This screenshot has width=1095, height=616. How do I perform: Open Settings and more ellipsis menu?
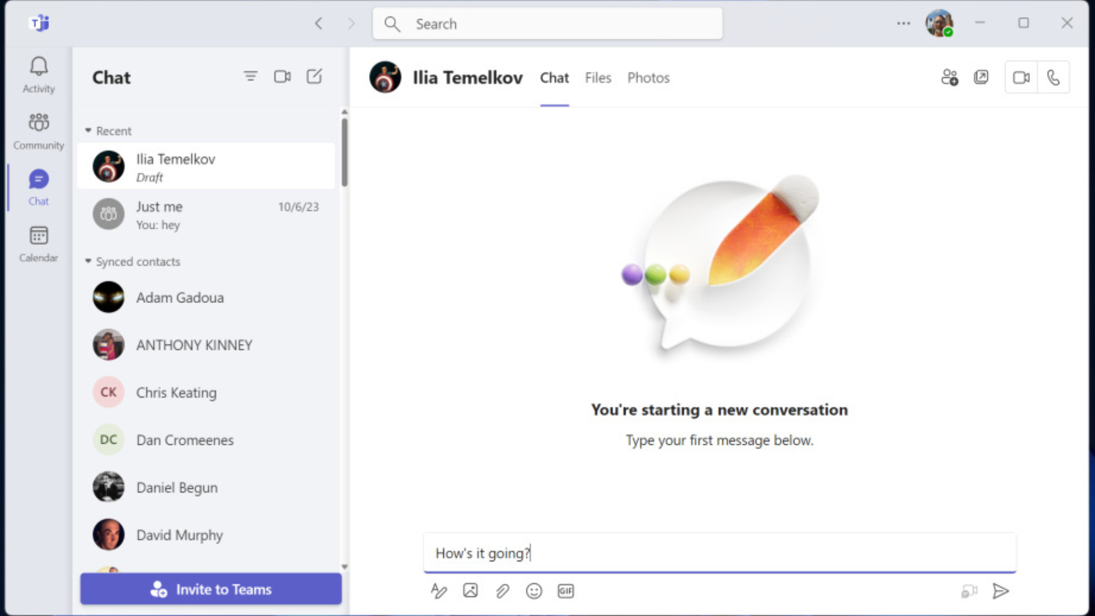pos(903,23)
